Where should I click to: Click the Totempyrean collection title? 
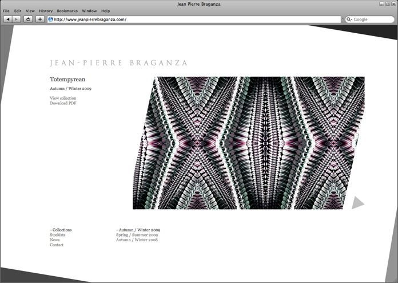[x=67, y=79]
